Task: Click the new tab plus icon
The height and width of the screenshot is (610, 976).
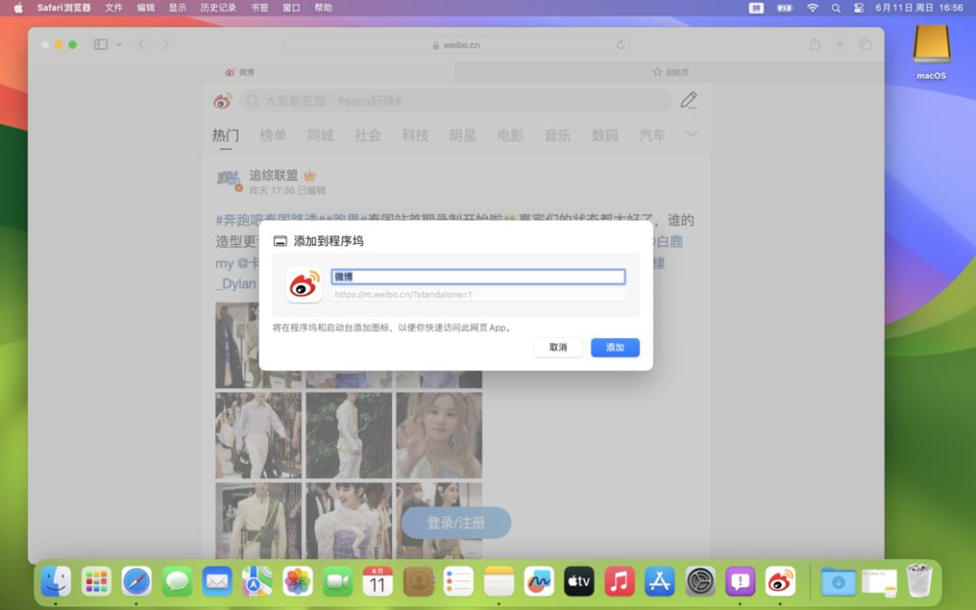Action: (x=840, y=44)
